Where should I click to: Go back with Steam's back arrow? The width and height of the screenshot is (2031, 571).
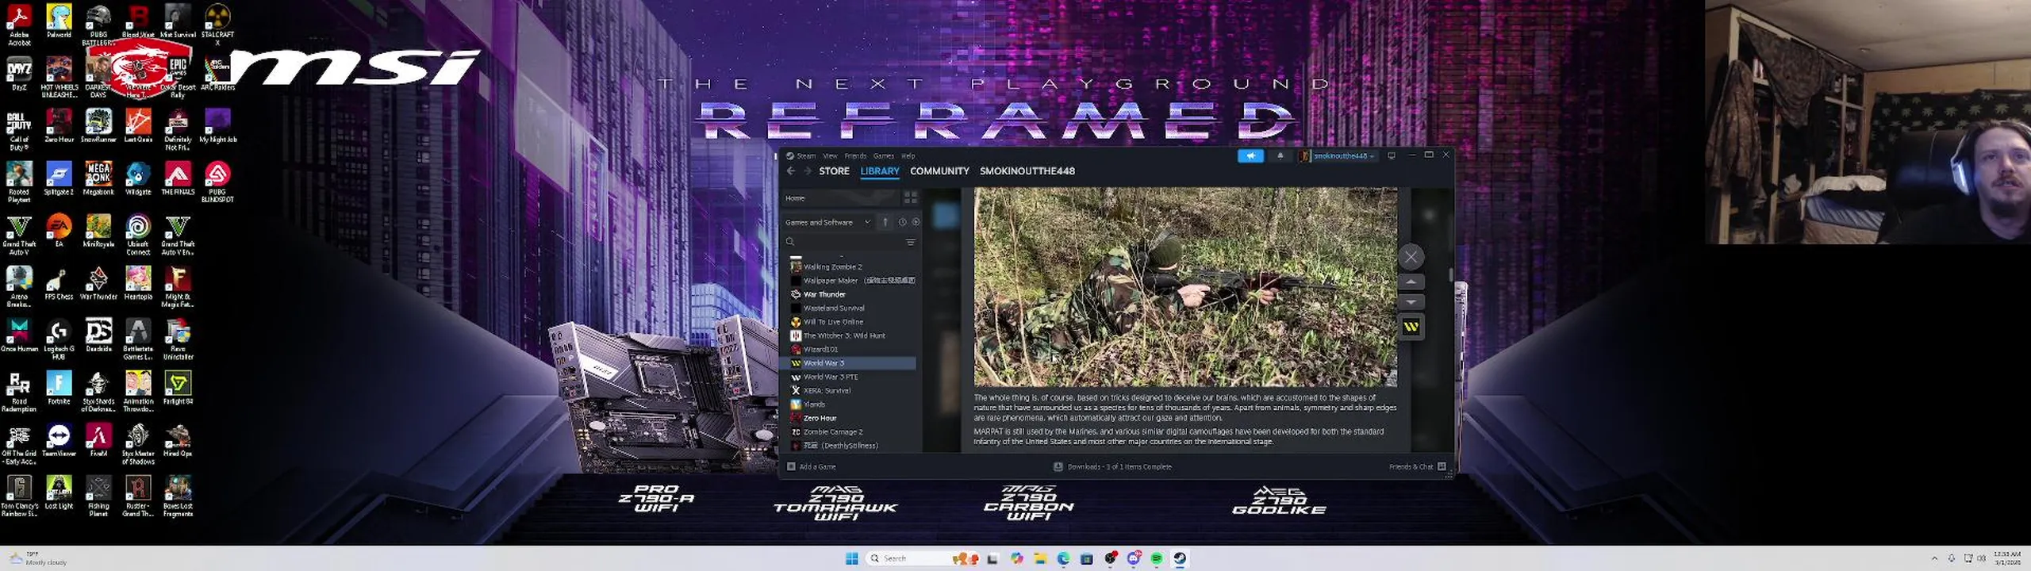(790, 171)
